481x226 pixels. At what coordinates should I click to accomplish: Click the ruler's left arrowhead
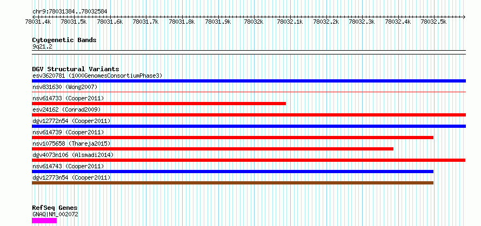pyautogui.click(x=34, y=17)
